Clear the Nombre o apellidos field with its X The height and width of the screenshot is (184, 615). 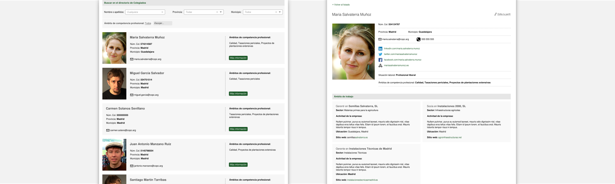pos(162,12)
